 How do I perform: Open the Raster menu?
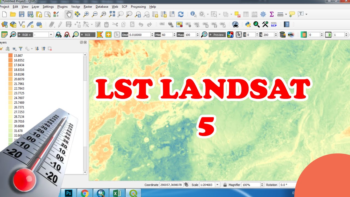point(88,7)
